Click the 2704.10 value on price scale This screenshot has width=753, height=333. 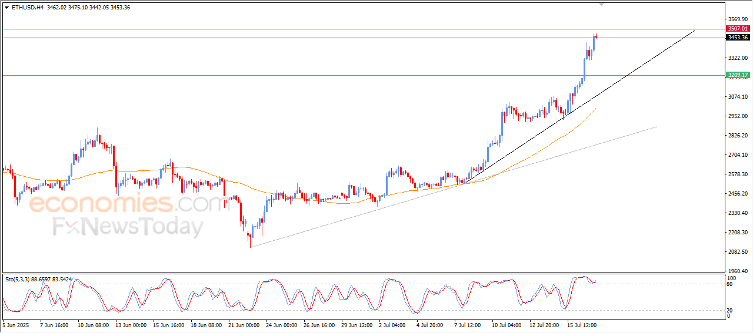738,155
